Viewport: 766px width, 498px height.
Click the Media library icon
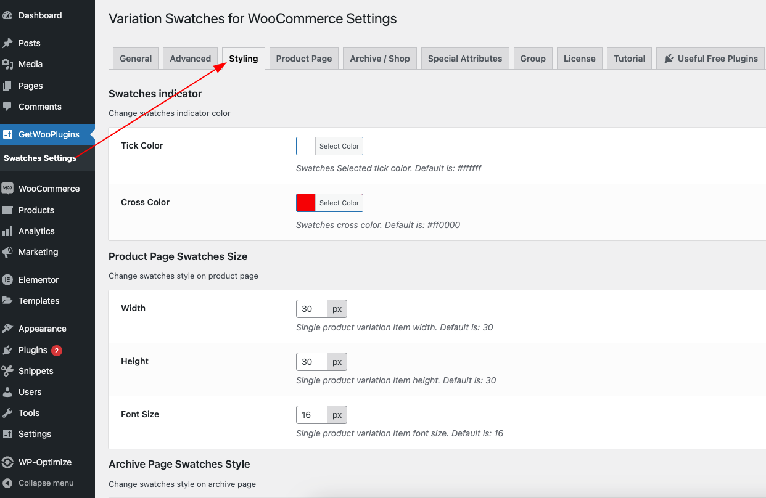point(7,64)
